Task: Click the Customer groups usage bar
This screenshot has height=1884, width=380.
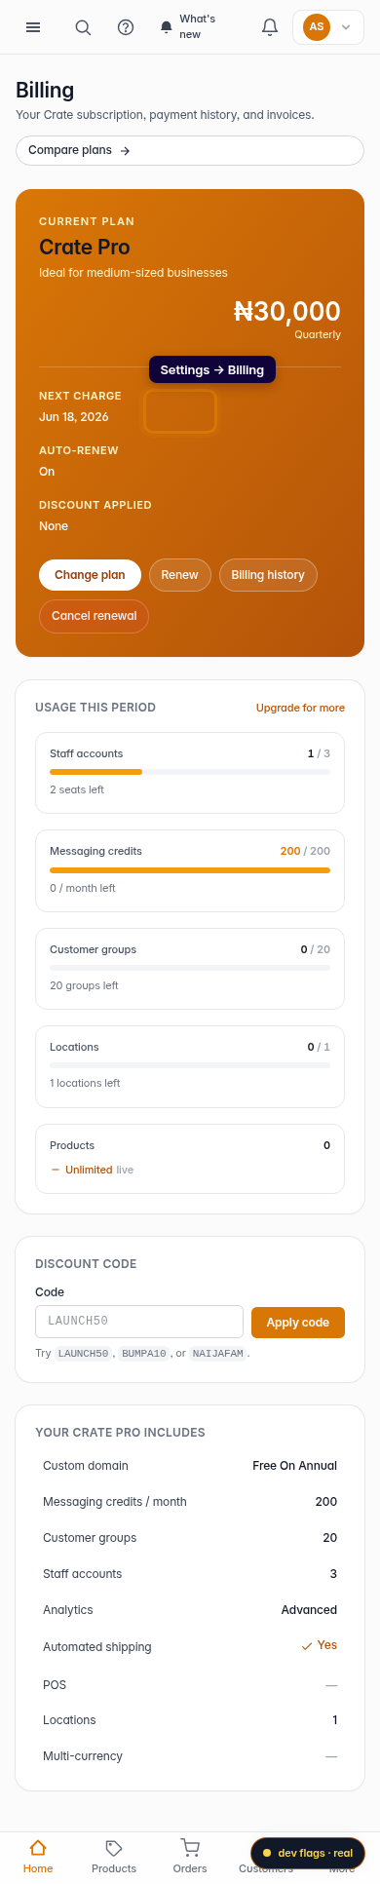Action: click(x=190, y=968)
